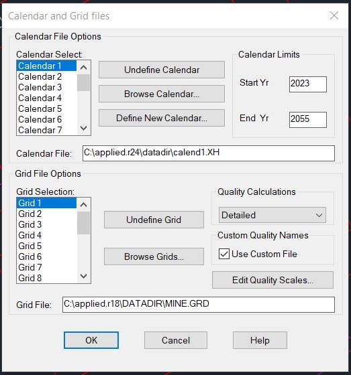Open the Quality Calculations Detailed dropdown

coord(272,215)
